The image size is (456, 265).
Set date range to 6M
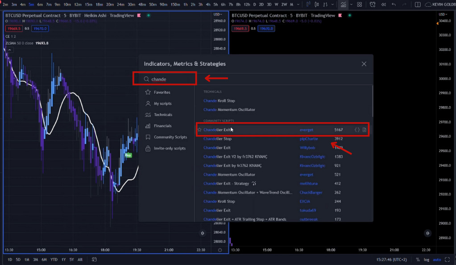click(x=44, y=260)
